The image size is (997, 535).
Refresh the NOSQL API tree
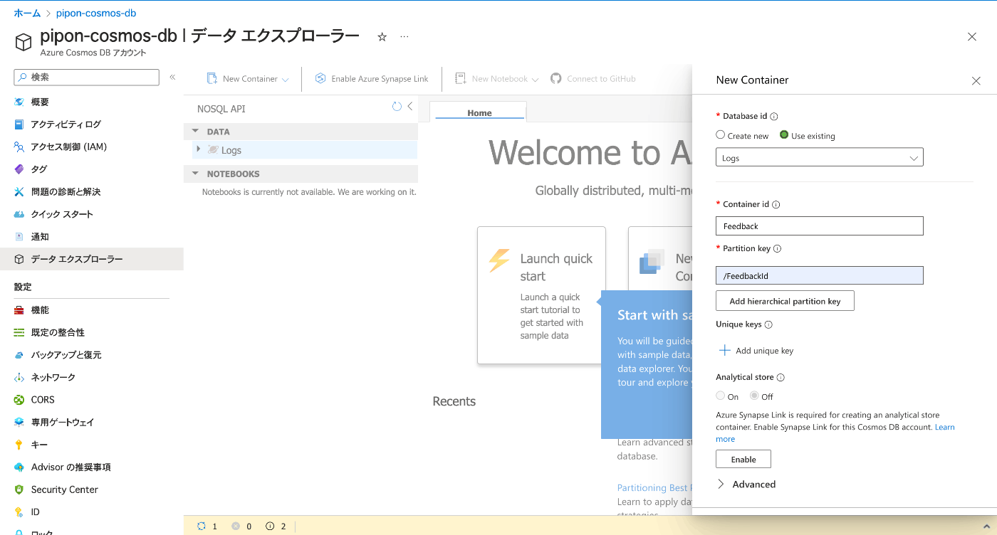click(397, 107)
